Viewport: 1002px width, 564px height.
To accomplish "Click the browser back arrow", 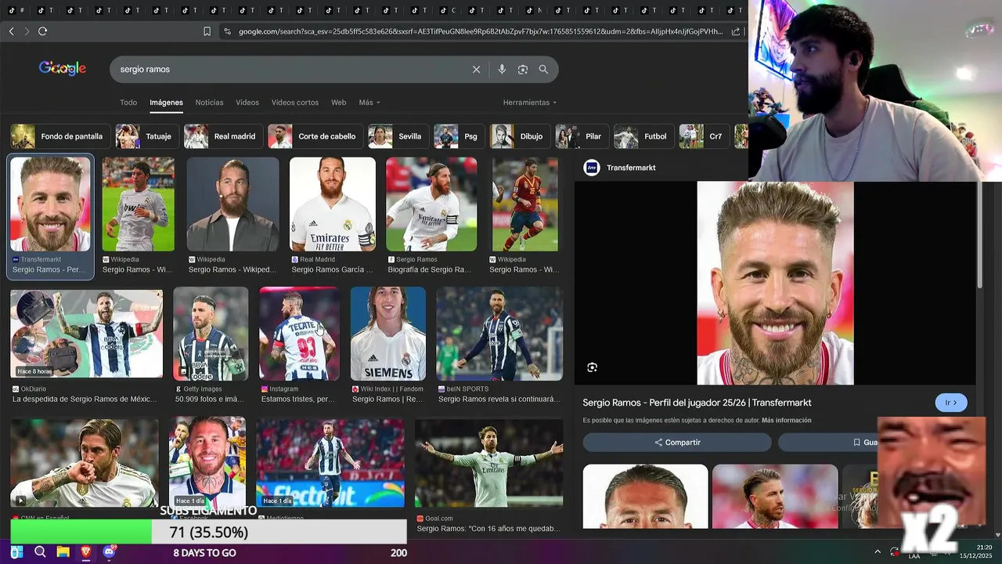I will click(11, 31).
